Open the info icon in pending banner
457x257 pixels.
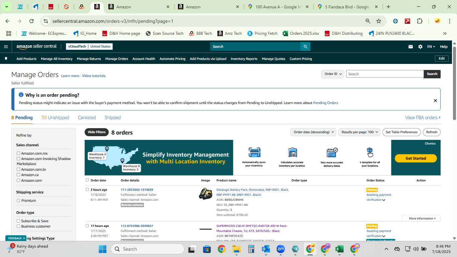(x=21, y=95)
